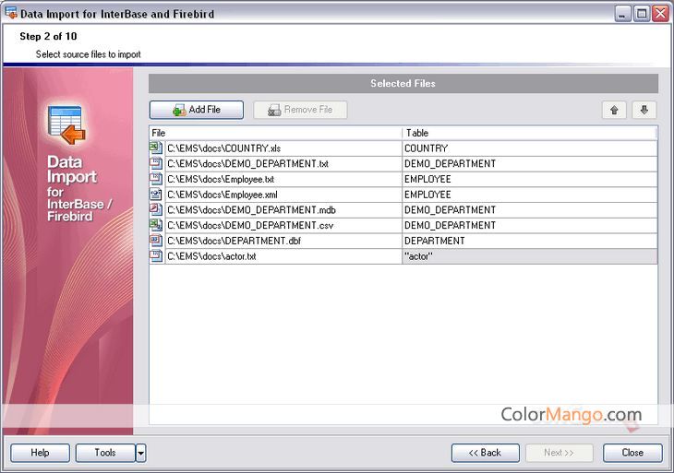Click the Tools button

coord(105,453)
